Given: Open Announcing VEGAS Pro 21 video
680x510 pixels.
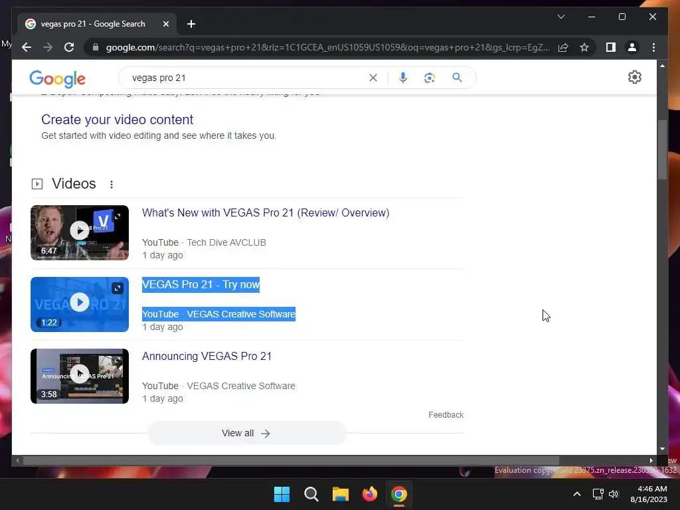Looking at the screenshot, I should tap(207, 356).
